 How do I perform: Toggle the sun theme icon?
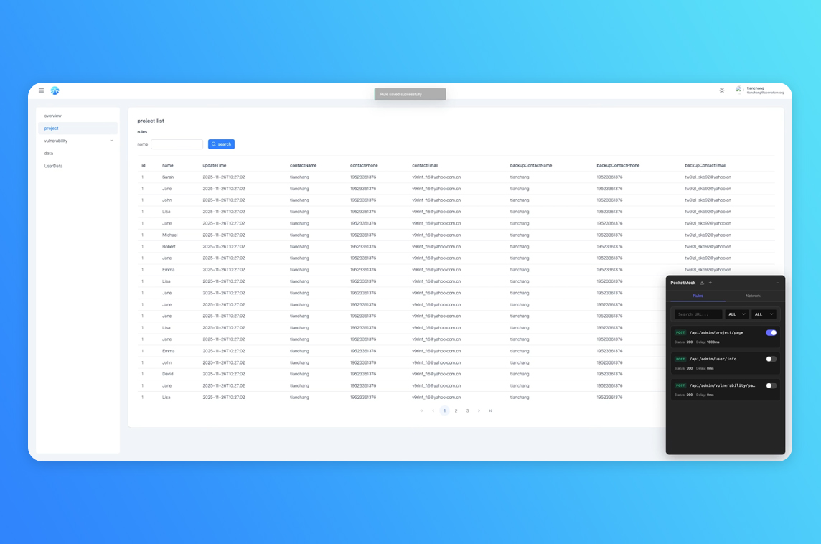[x=722, y=90]
